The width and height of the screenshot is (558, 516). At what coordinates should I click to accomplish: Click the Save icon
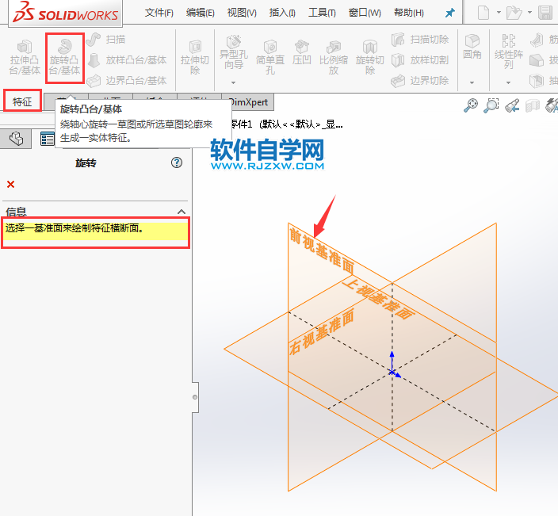point(545,13)
